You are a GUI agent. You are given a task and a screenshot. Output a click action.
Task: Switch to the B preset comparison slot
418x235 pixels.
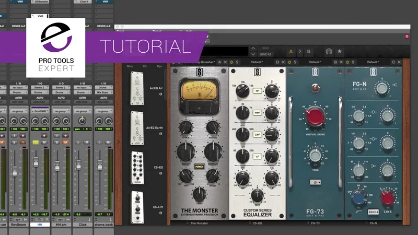click(309, 51)
